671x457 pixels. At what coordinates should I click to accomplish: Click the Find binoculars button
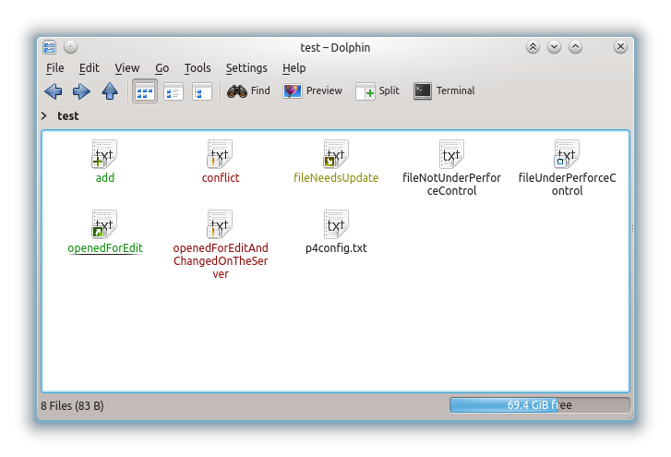pyautogui.click(x=248, y=90)
